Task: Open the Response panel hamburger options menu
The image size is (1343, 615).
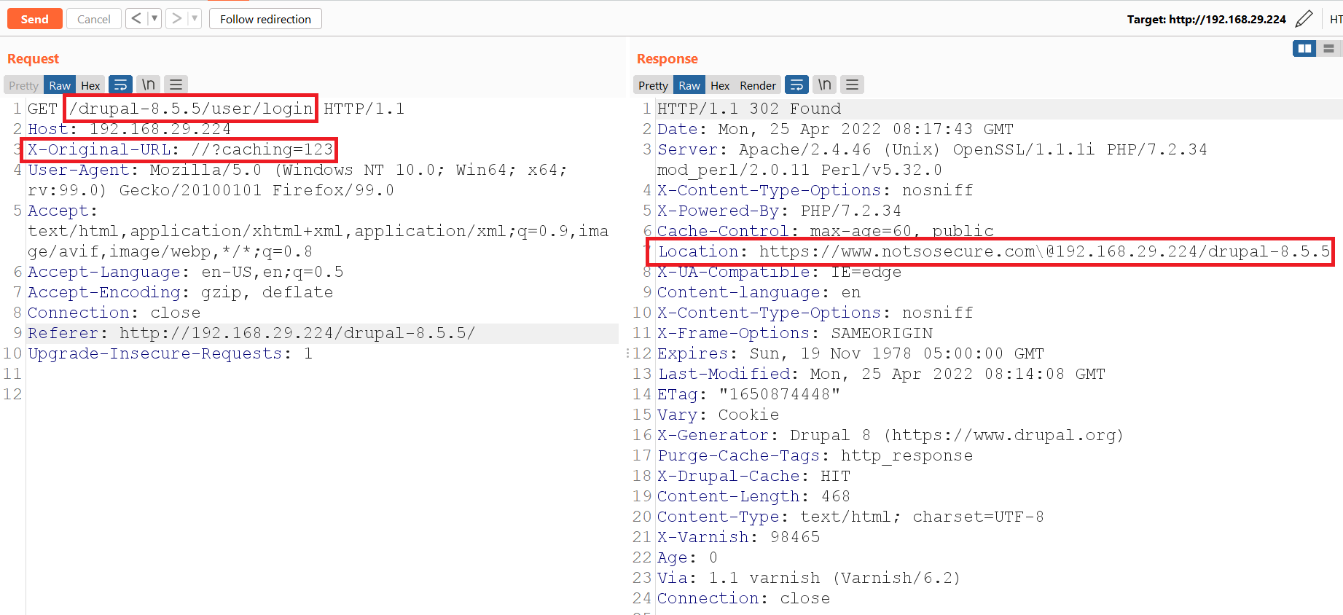Action: (x=852, y=85)
